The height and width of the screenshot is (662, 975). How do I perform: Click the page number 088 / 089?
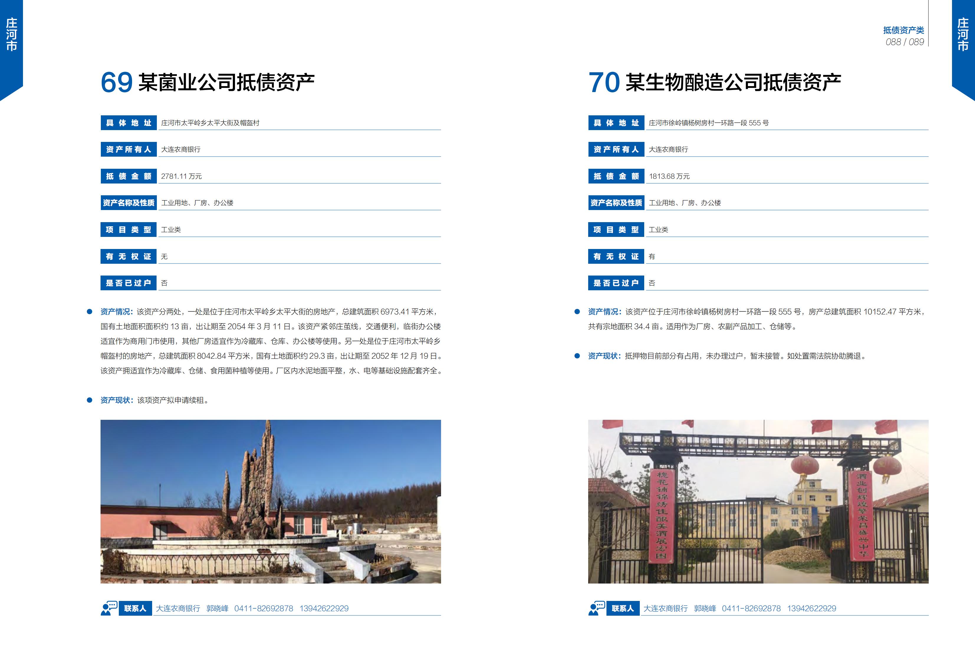(x=905, y=42)
